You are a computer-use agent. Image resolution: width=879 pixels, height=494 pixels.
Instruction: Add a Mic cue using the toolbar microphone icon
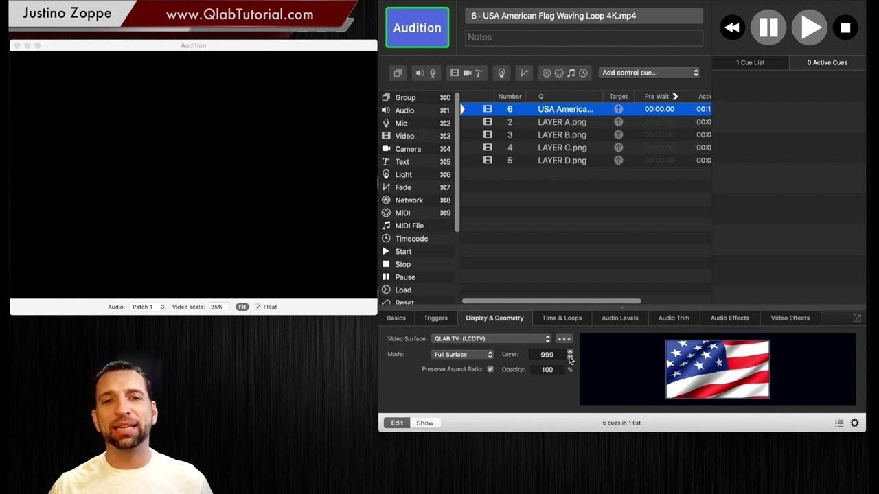(x=433, y=73)
